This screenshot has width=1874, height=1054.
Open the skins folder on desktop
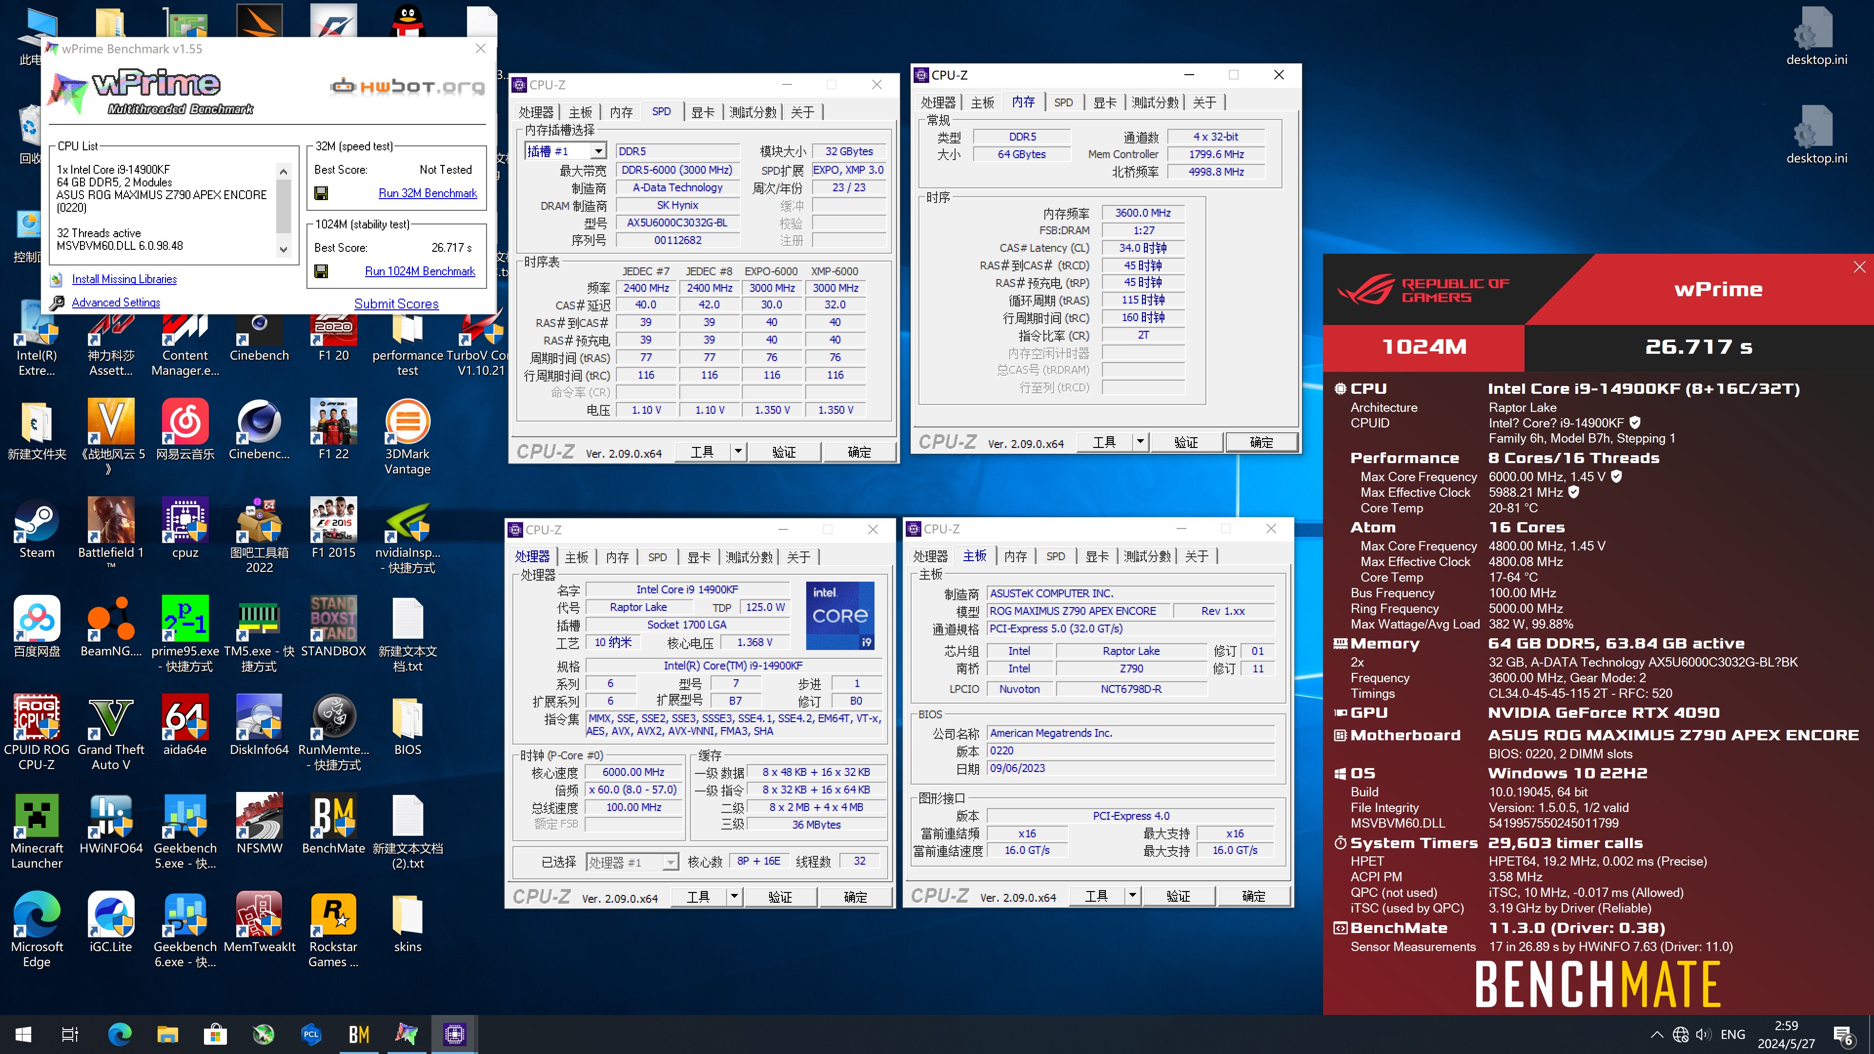[x=407, y=923]
